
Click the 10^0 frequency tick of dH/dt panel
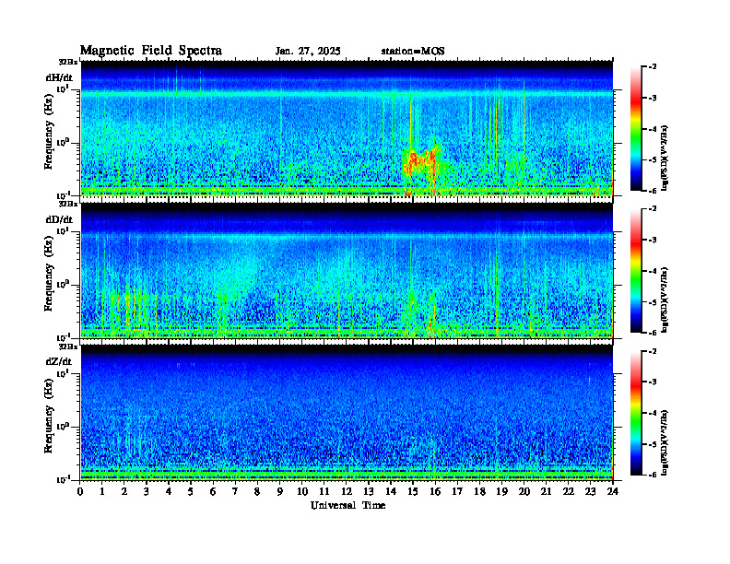(62, 142)
